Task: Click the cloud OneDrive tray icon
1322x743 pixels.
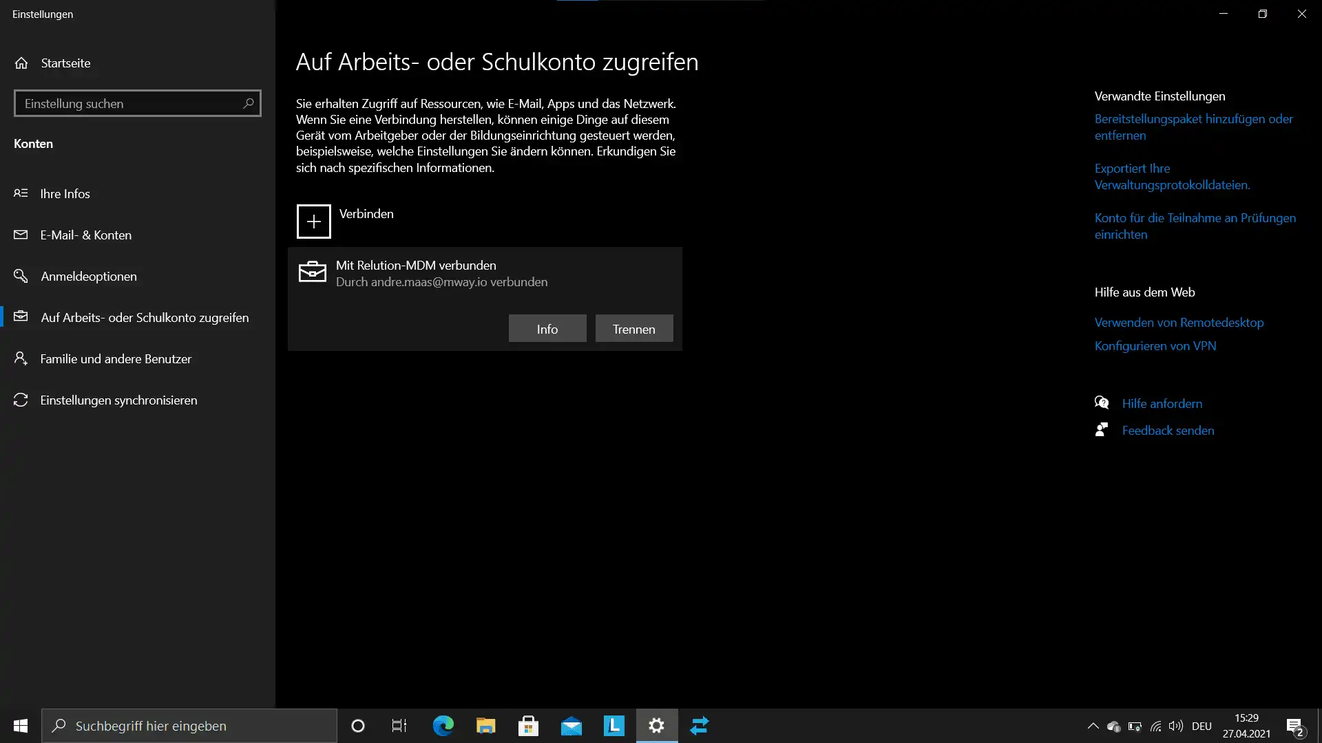Action: pyautogui.click(x=1113, y=726)
